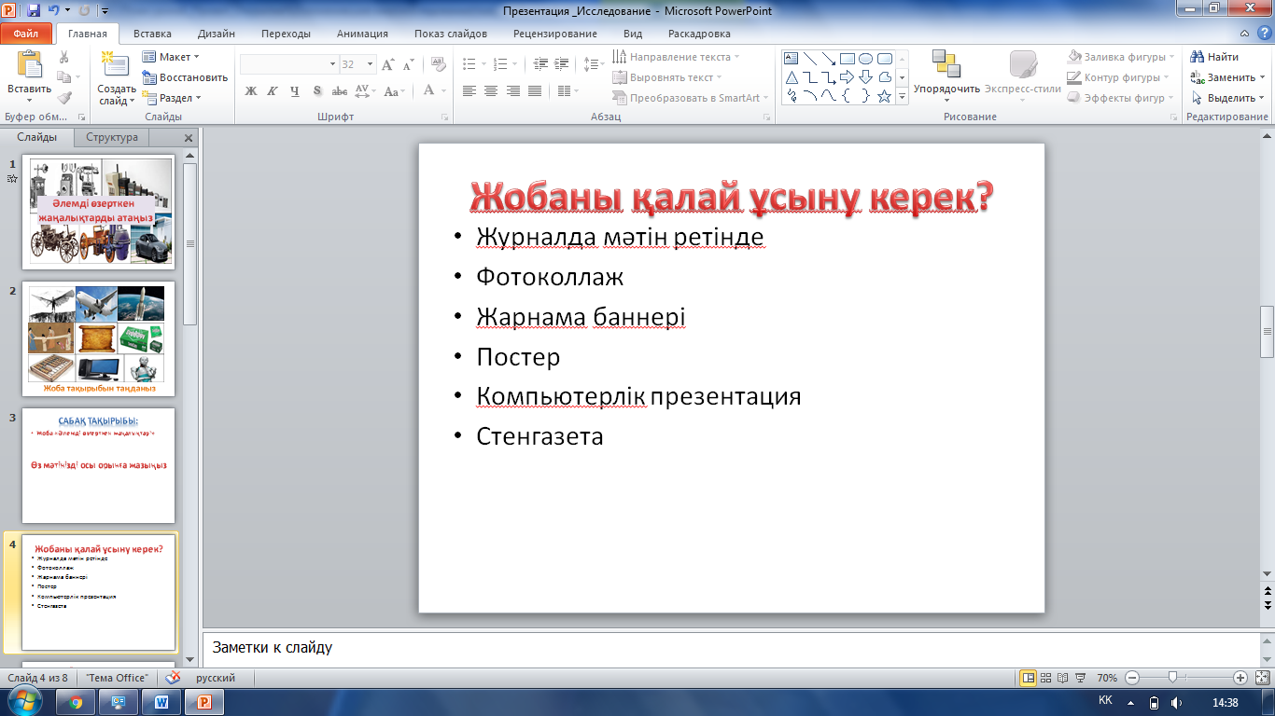Click the Decrease list indent icon

pos(539,64)
